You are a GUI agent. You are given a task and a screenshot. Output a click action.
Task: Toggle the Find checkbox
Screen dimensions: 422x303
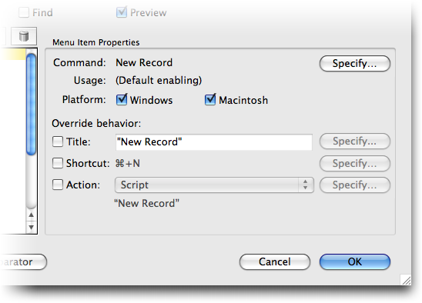click(24, 12)
